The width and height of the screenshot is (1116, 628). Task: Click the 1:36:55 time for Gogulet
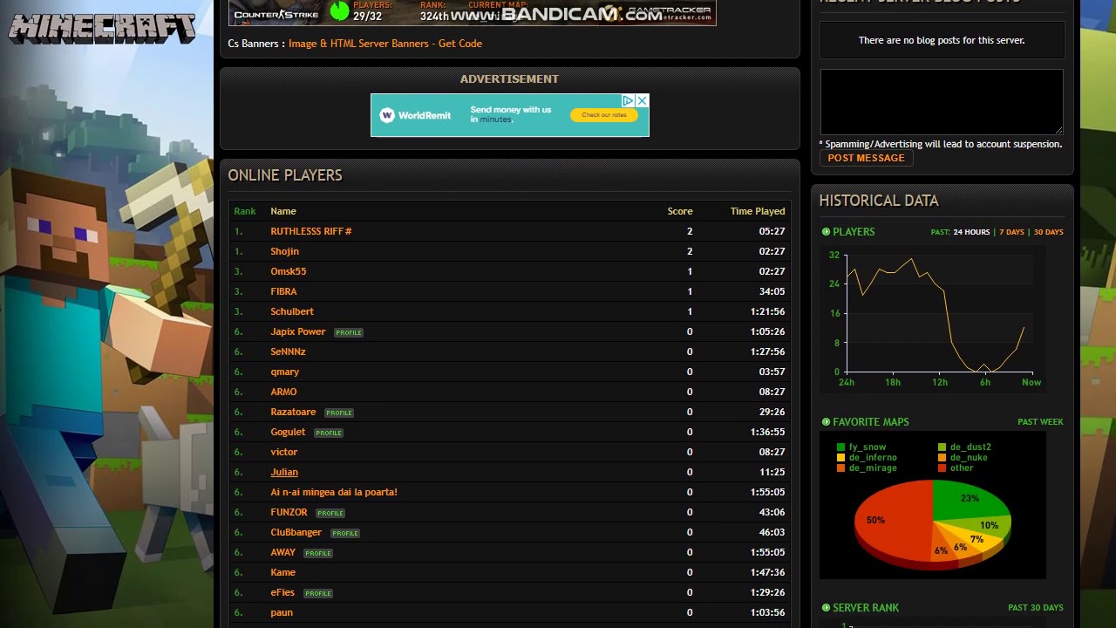(767, 432)
